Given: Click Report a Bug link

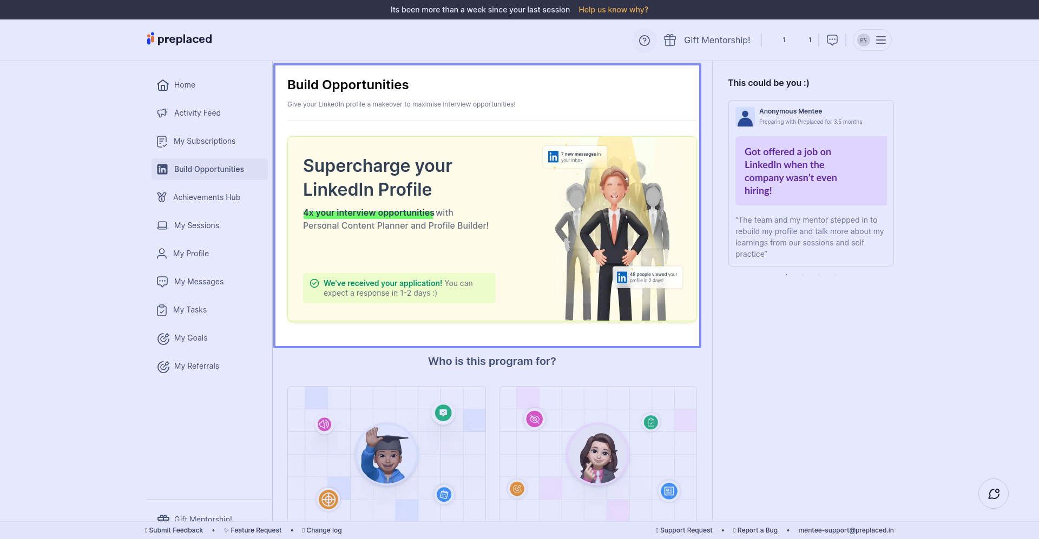Looking at the screenshot, I should pyautogui.click(x=755, y=530).
